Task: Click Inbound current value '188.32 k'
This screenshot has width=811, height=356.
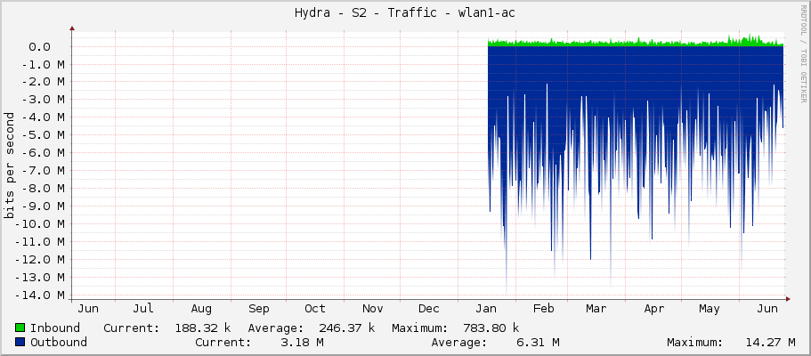Action: point(203,328)
